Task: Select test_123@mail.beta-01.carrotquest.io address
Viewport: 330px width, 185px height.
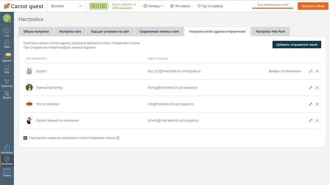Action: pyautogui.click(x=174, y=71)
